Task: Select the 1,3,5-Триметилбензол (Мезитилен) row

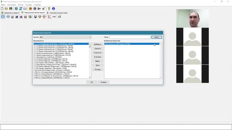Action: click(61, 66)
